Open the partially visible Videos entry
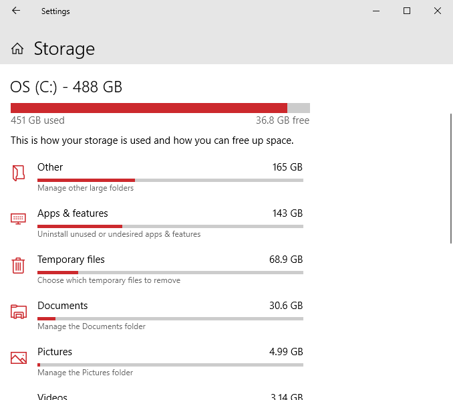 52,396
